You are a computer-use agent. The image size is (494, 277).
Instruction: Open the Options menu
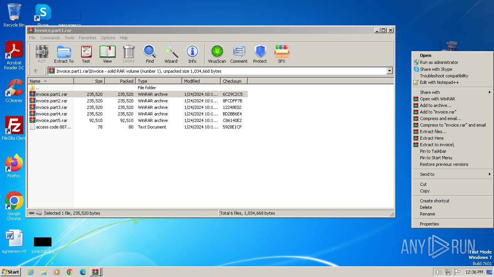pyautogui.click(x=108, y=38)
